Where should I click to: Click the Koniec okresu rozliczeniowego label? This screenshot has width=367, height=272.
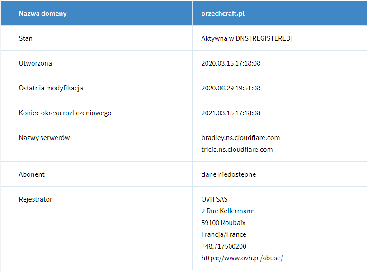pyautogui.click(x=65, y=113)
